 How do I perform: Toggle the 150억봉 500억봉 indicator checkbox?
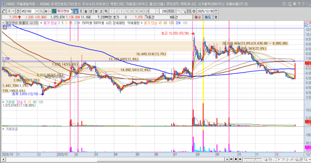coord(80,23)
